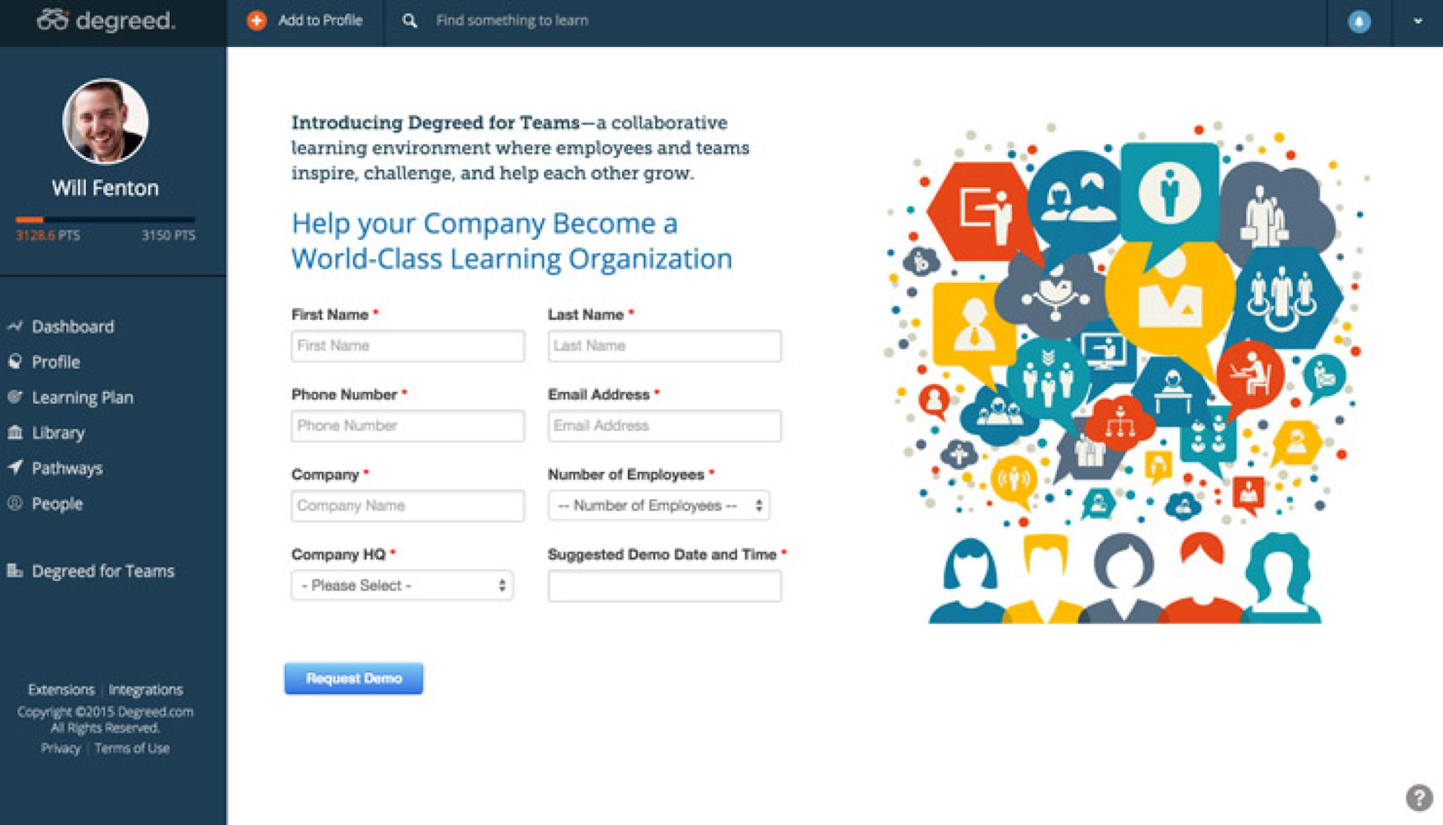
Task: Click the world-class learning organization heading
Action: click(512, 241)
